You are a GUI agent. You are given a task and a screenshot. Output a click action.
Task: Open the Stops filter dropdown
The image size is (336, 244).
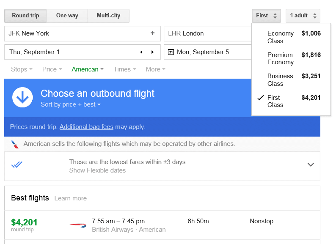coord(22,69)
